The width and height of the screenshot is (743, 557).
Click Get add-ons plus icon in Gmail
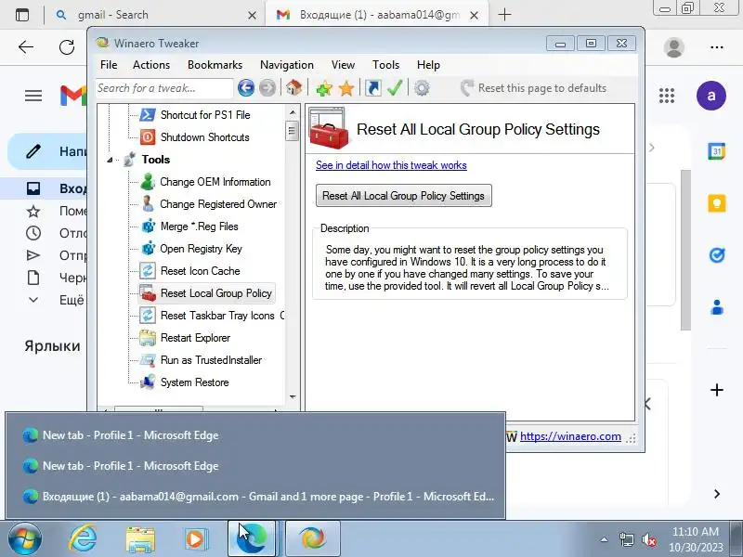[x=717, y=390]
